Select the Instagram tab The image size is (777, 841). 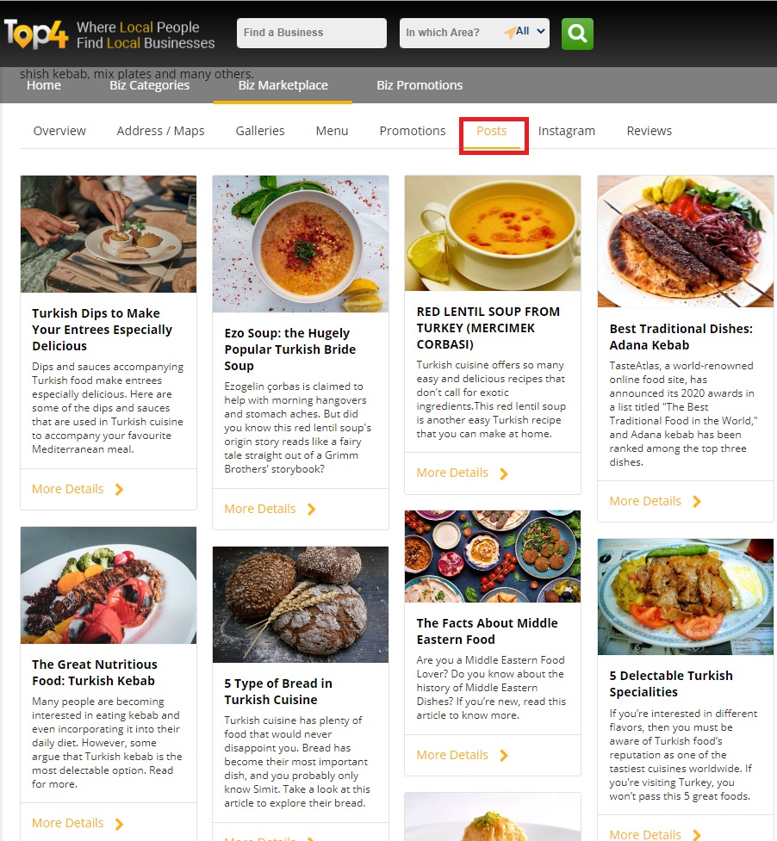tap(567, 131)
